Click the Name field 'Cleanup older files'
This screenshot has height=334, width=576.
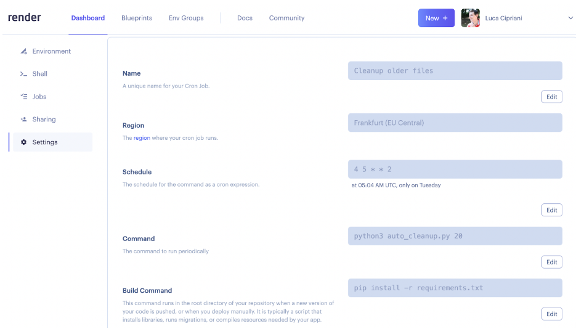(x=455, y=71)
